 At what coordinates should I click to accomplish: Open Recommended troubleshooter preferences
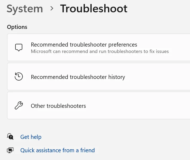[x=84, y=45]
